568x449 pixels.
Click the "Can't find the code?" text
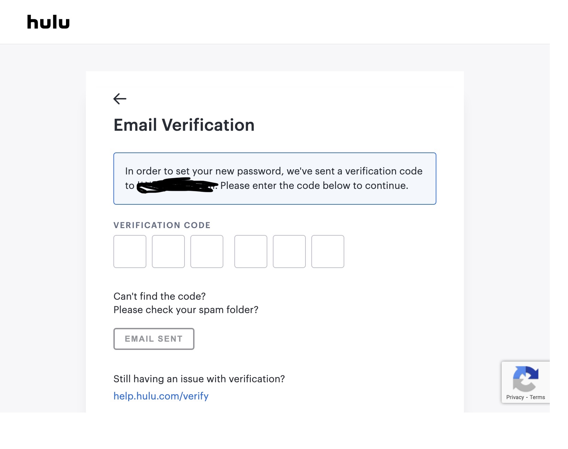[159, 296]
